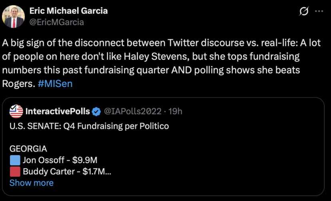Screen dimensions: 331x201
Task: Open the #MISen hashtag
Action: click(x=55, y=84)
